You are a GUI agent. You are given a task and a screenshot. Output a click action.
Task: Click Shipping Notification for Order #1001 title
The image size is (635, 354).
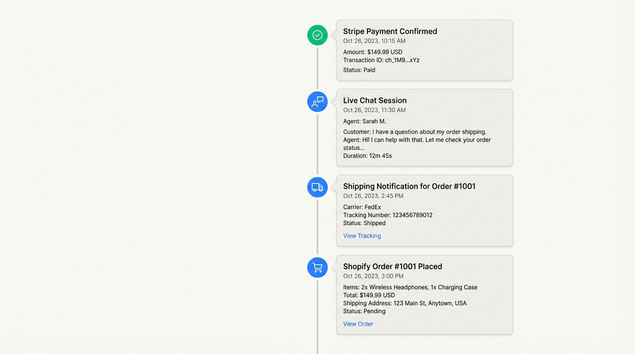click(409, 186)
